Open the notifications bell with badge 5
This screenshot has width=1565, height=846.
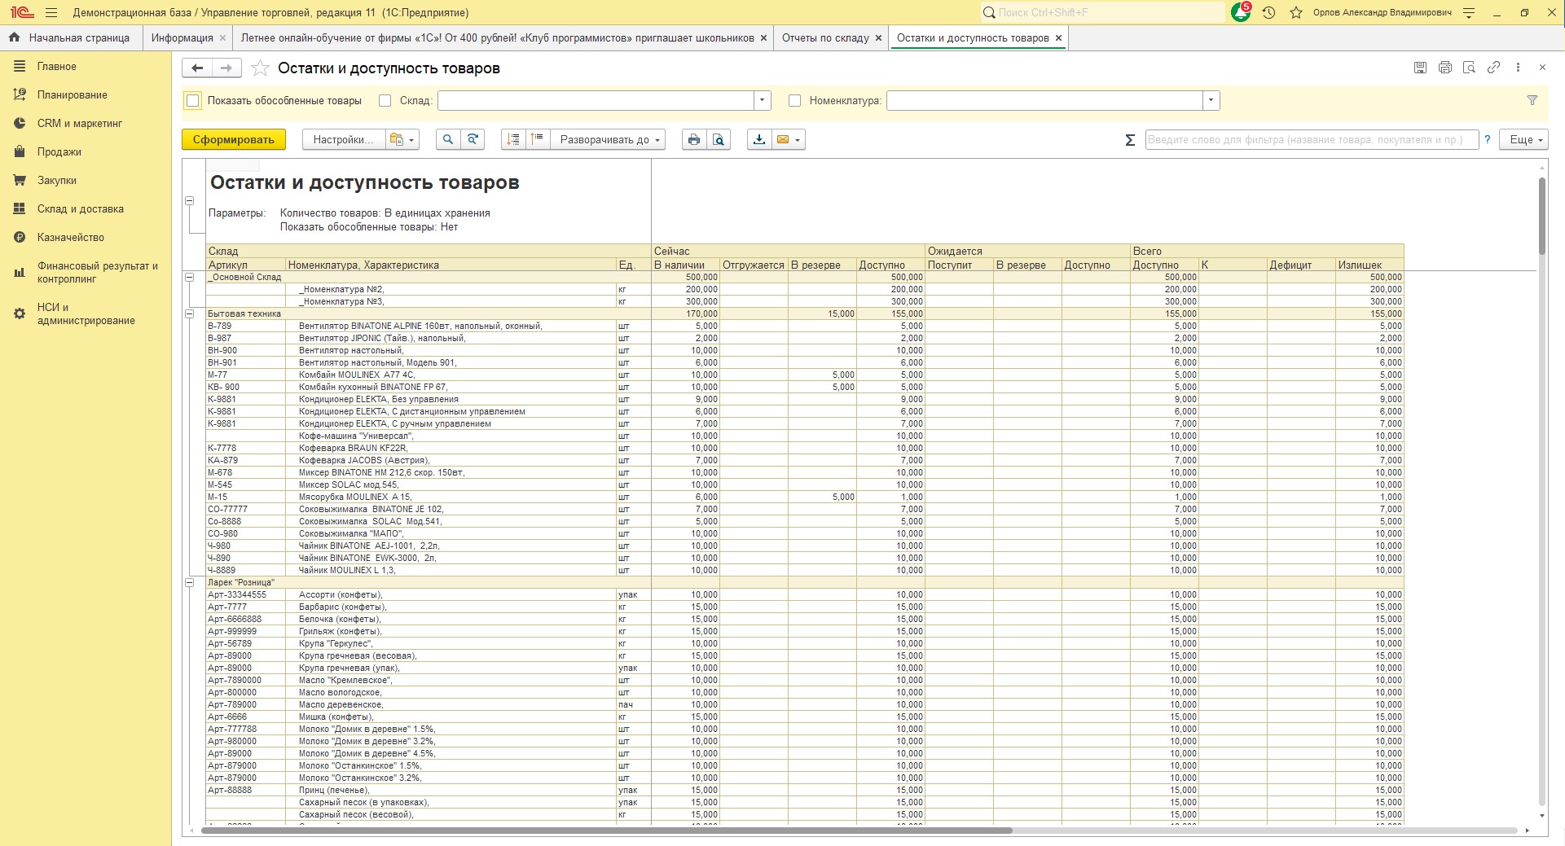[1240, 12]
